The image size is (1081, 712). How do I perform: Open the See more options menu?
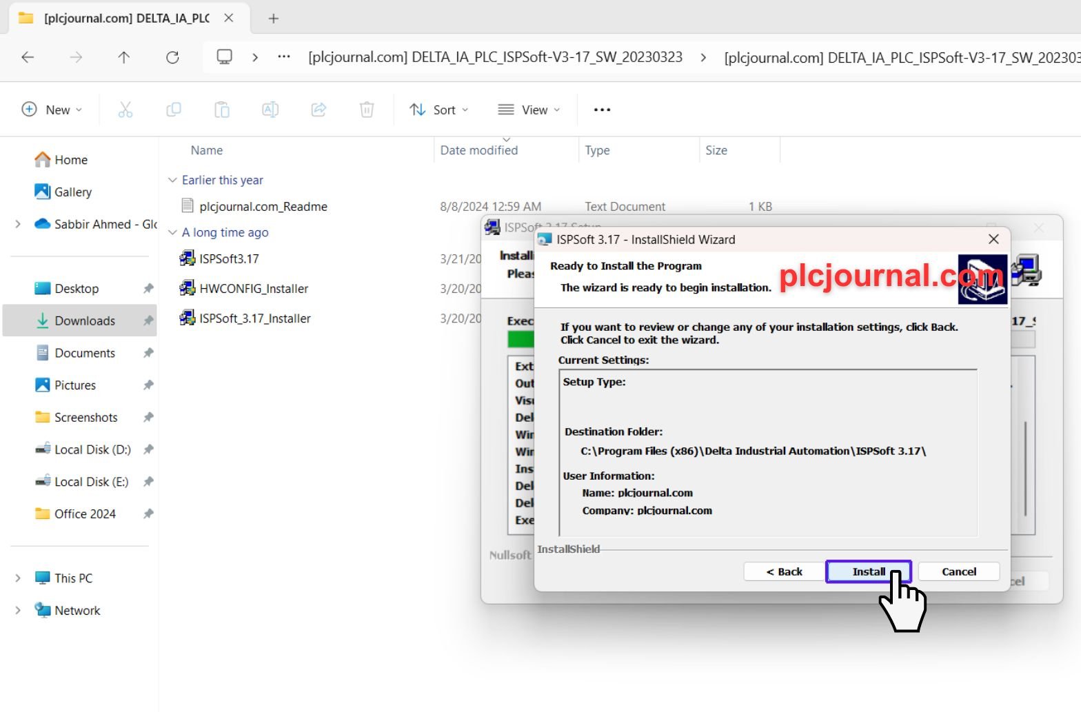(x=602, y=110)
